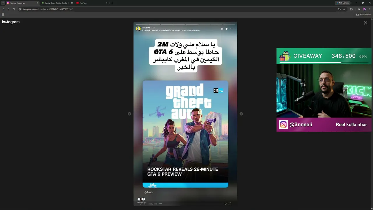
Task: Close the Crystal Super Golden Bundle tab
Action: click(72, 3)
